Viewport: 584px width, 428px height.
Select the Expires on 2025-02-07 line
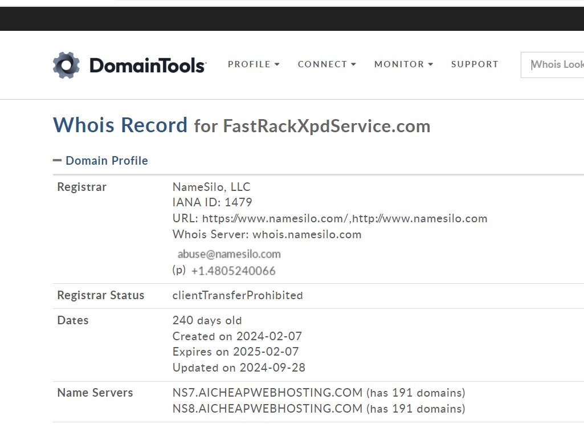tap(235, 352)
